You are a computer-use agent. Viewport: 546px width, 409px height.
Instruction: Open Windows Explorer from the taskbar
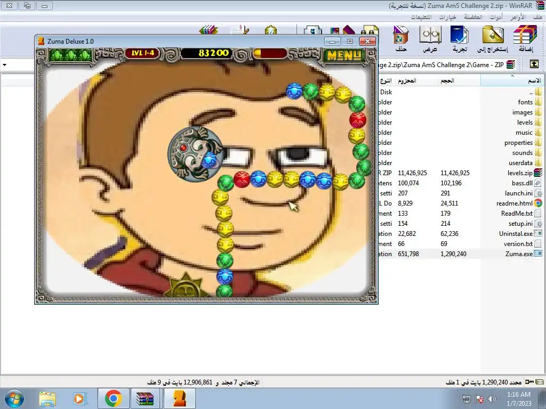click(x=47, y=398)
